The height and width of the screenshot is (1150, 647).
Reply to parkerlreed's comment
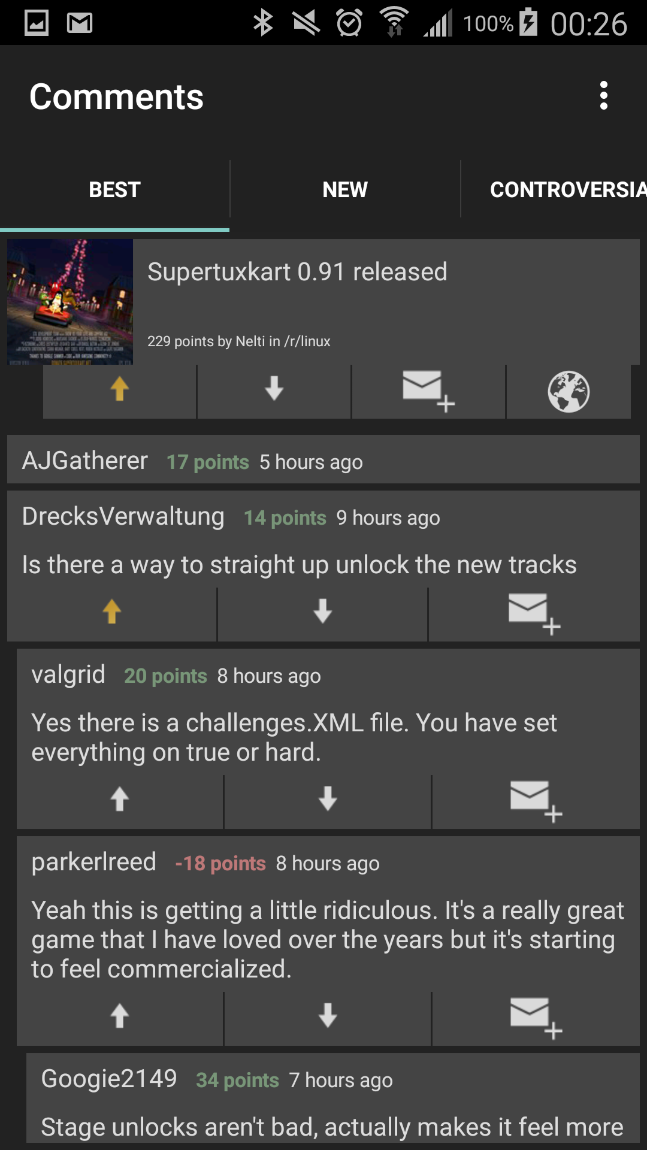[x=536, y=1018]
